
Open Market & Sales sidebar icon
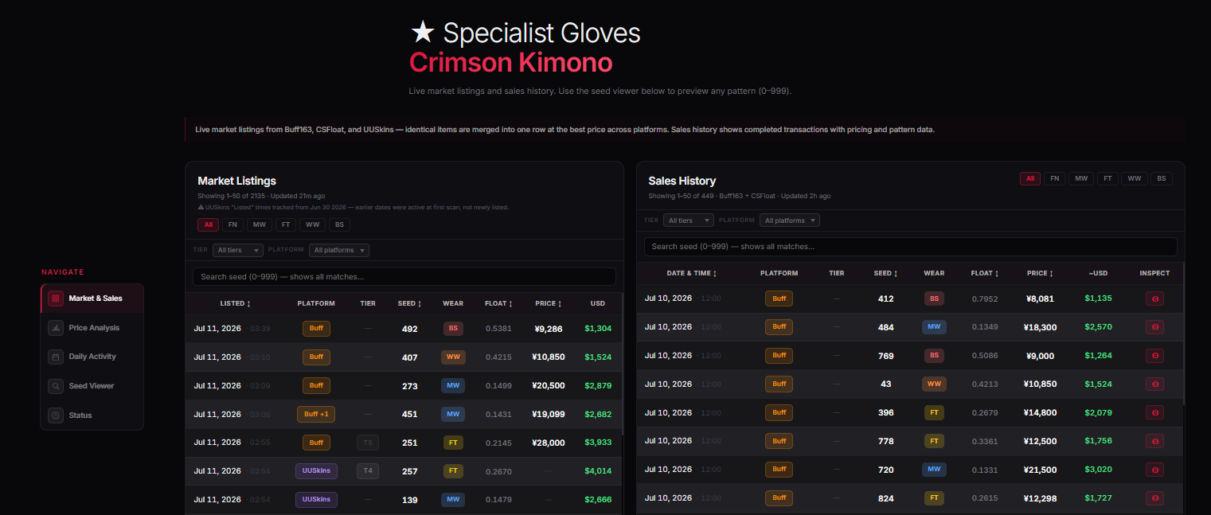pos(55,298)
